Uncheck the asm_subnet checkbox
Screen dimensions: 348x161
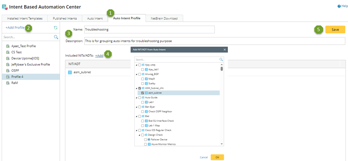point(143,93)
